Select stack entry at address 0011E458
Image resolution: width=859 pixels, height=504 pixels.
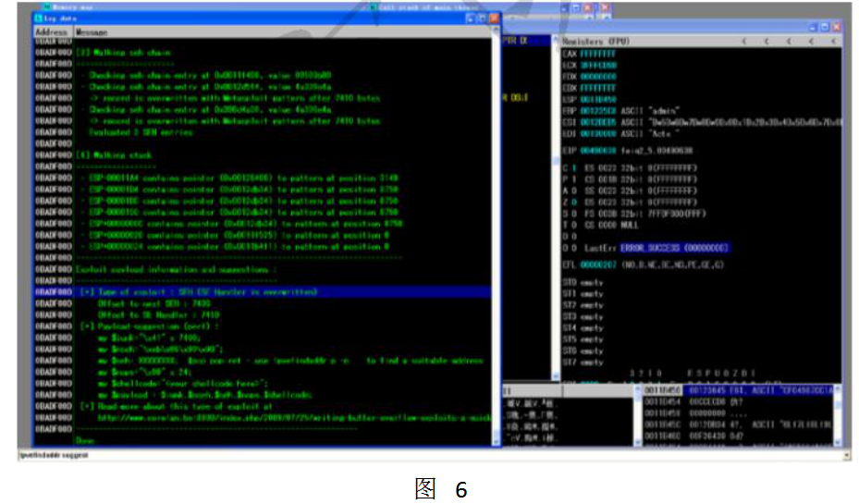tap(738, 413)
